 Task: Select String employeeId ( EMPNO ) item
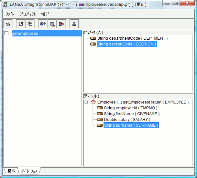[131, 108]
